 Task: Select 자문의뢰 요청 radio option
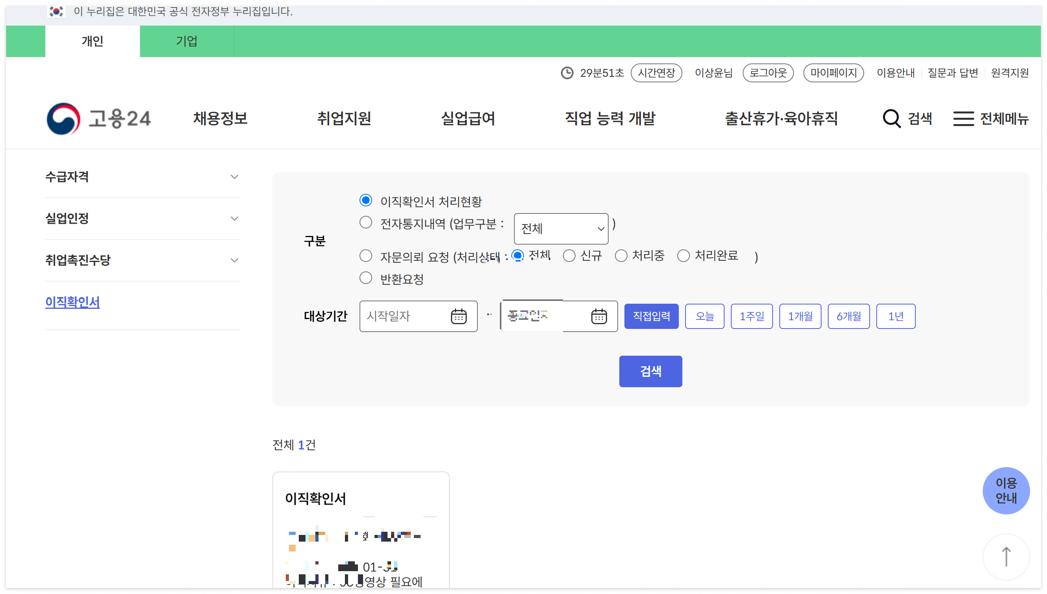coord(366,256)
